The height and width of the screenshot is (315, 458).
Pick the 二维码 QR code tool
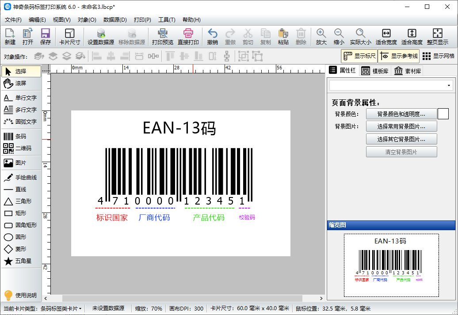click(21, 148)
